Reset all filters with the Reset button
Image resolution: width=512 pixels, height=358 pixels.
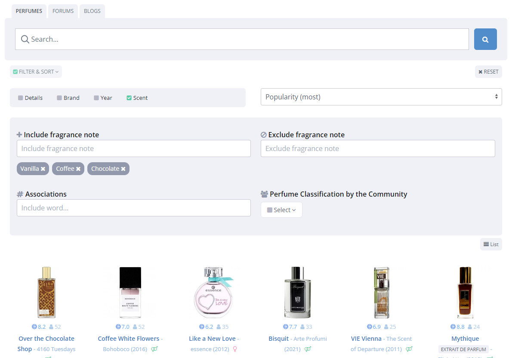click(488, 71)
